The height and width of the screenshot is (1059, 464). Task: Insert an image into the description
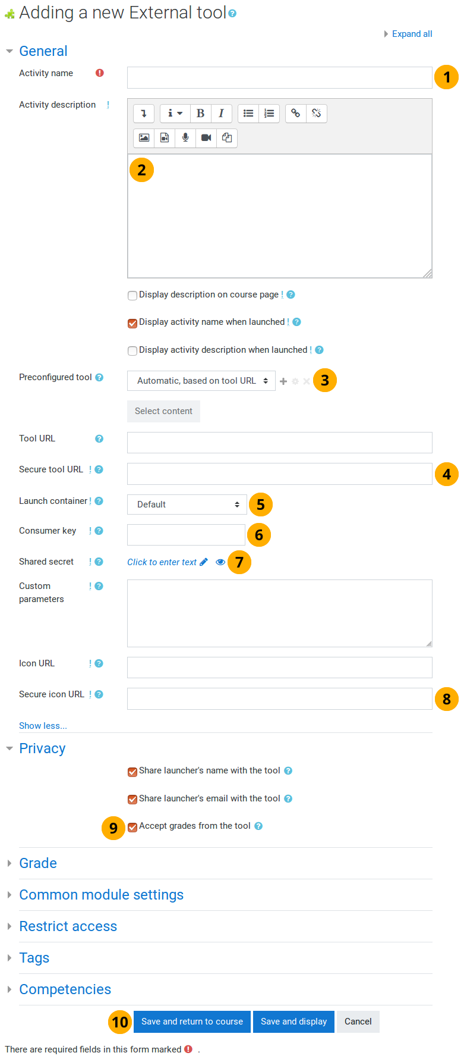coord(144,137)
